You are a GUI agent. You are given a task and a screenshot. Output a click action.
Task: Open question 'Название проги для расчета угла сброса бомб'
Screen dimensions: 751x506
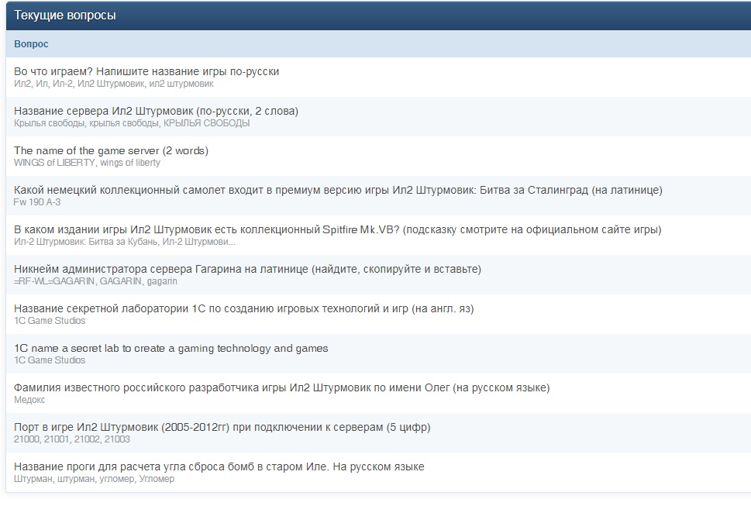[x=219, y=466]
